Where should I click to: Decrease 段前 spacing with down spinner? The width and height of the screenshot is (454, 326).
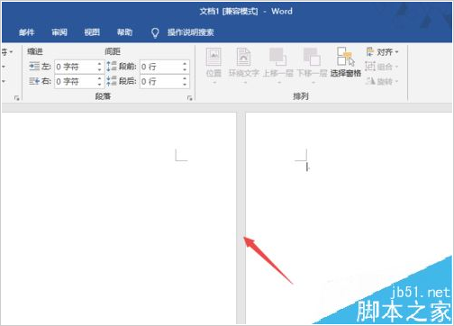pos(185,70)
